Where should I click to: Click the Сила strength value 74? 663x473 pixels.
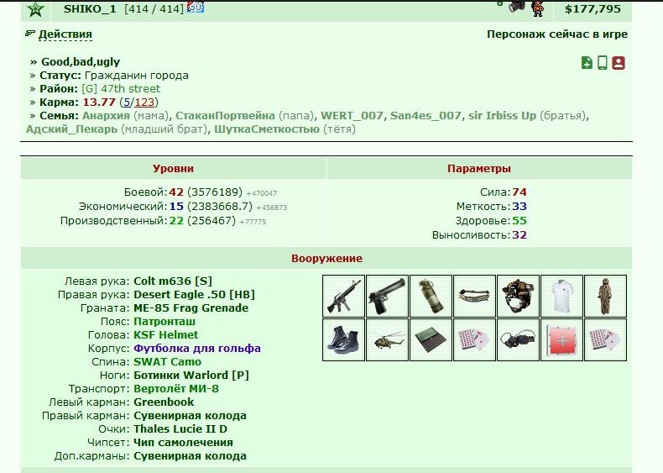(519, 192)
